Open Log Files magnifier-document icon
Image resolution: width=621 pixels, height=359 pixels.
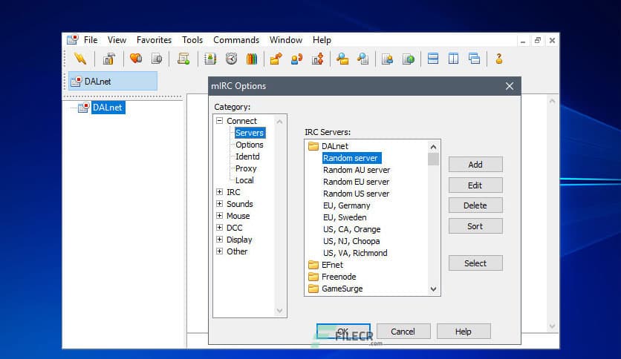tap(362, 59)
